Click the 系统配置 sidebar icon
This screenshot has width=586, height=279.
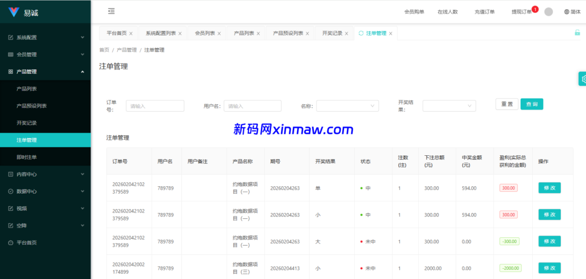click(10, 37)
